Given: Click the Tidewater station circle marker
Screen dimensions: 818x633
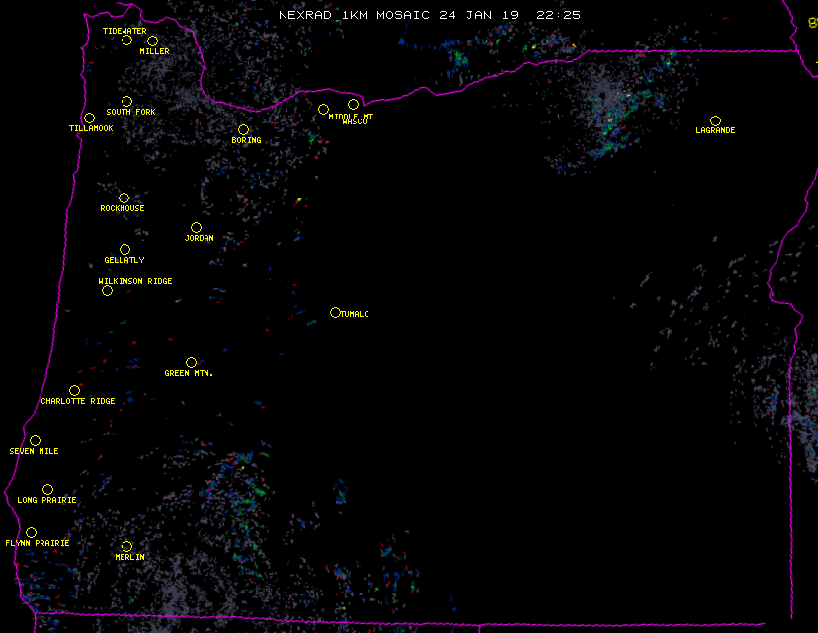Looking at the screenshot, I should [x=126, y=40].
